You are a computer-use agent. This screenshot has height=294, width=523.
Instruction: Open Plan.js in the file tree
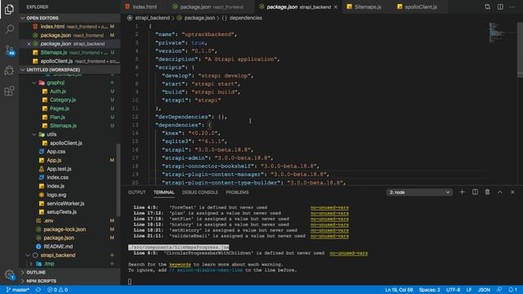click(x=57, y=118)
